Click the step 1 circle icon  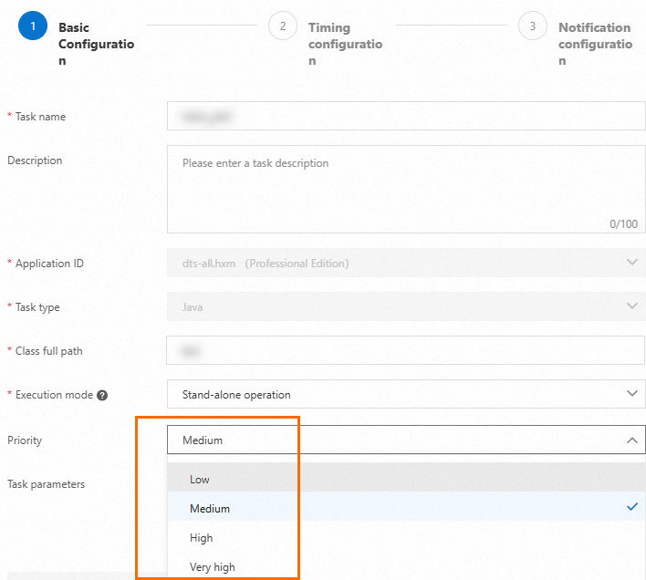[x=33, y=26]
